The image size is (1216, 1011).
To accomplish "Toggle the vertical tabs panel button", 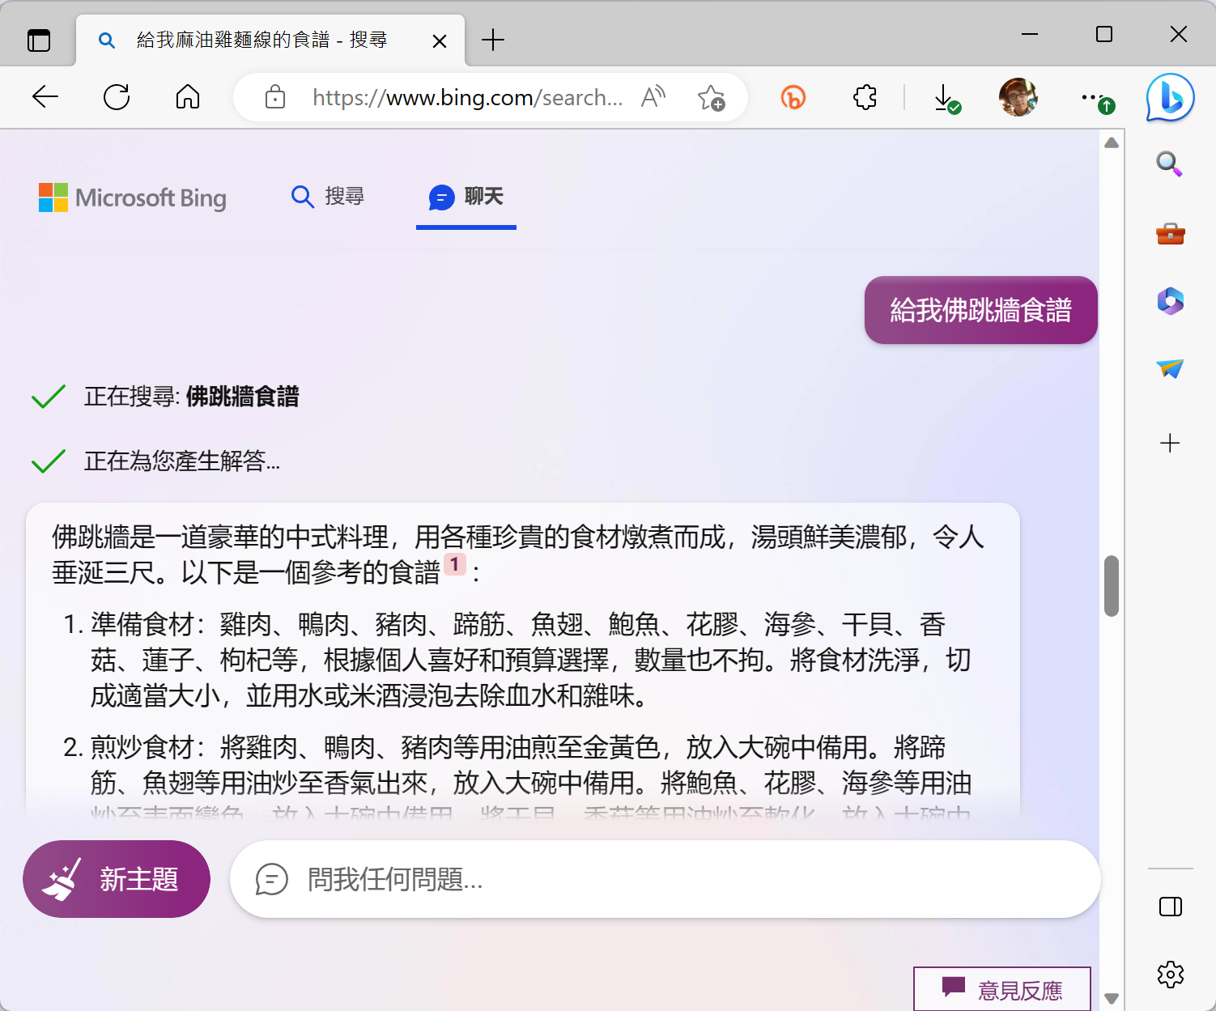I will coord(39,40).
